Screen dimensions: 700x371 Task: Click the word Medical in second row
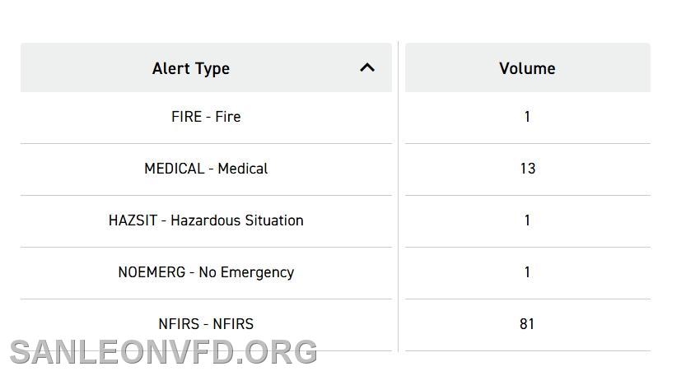(x=243, y=169)
